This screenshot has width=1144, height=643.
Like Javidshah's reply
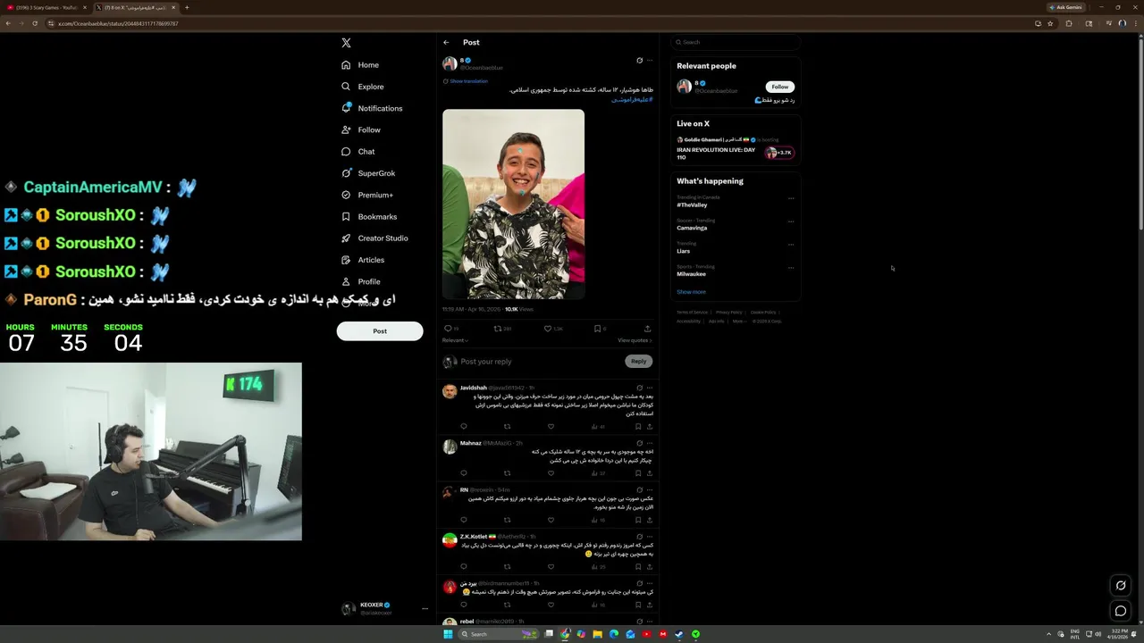coord(551,427)
